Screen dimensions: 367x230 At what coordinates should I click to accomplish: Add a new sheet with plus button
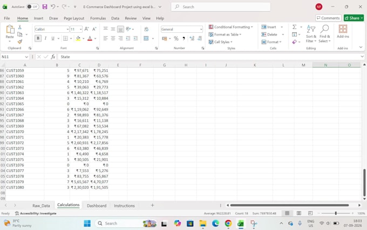pos(152,205)
